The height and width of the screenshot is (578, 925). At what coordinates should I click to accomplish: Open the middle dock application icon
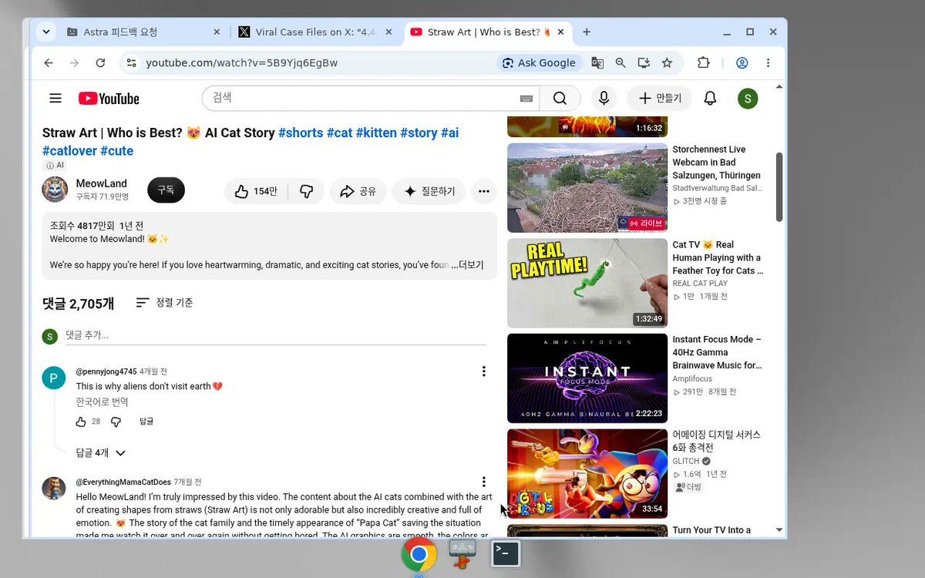(x=462, y=554)
